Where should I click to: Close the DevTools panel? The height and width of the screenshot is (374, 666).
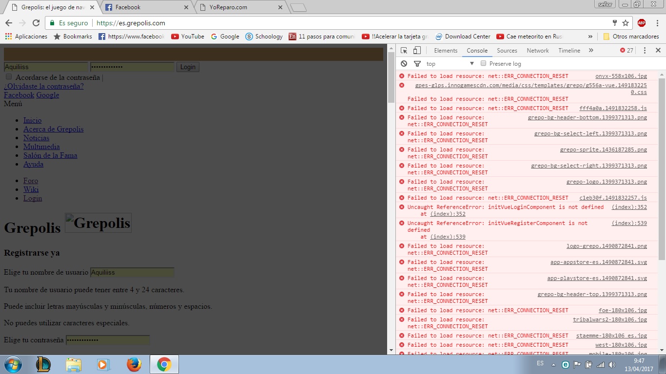(x=658, y=51)
